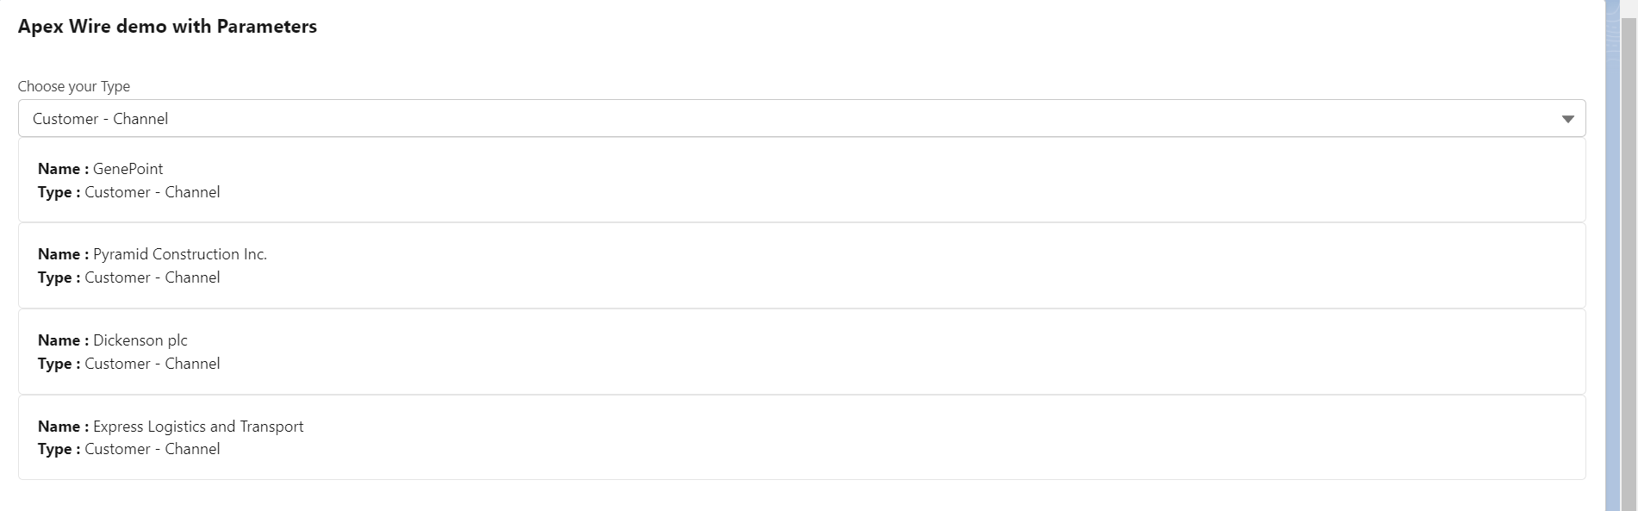Click Pyramid Construction Inc. name text
Screen dimensions: 1638x511
(x=180, y=254)
